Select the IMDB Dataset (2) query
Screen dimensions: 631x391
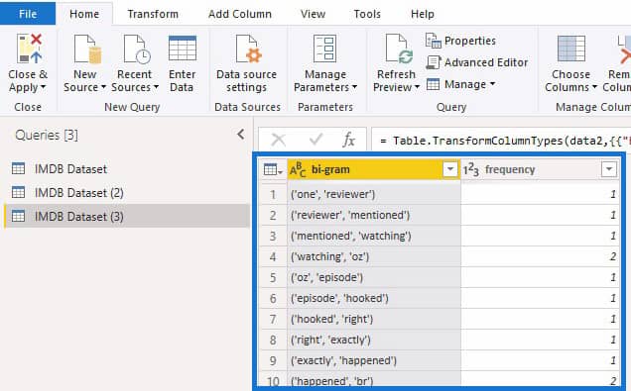(x=127, y=193)
